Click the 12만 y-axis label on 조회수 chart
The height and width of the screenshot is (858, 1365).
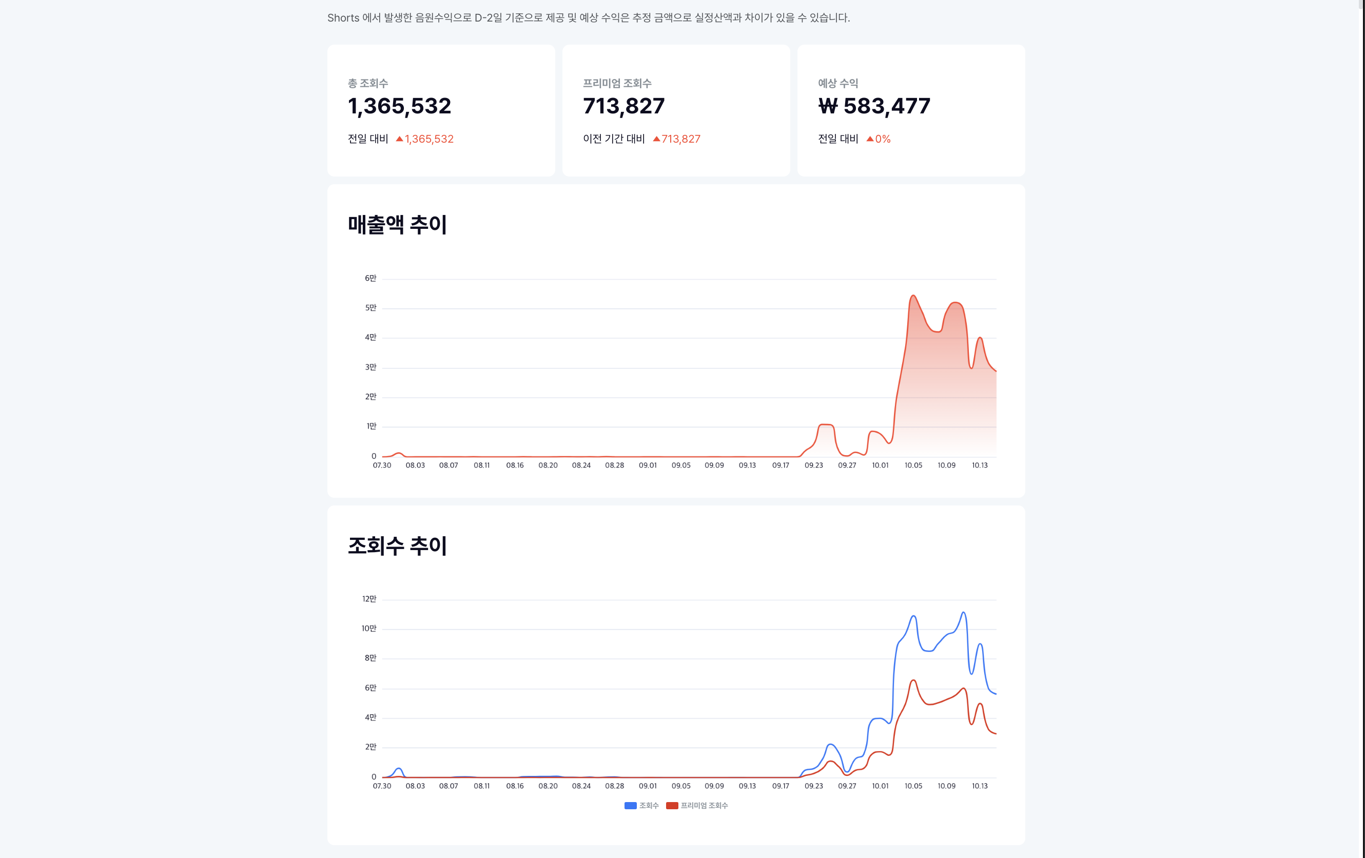369,599
